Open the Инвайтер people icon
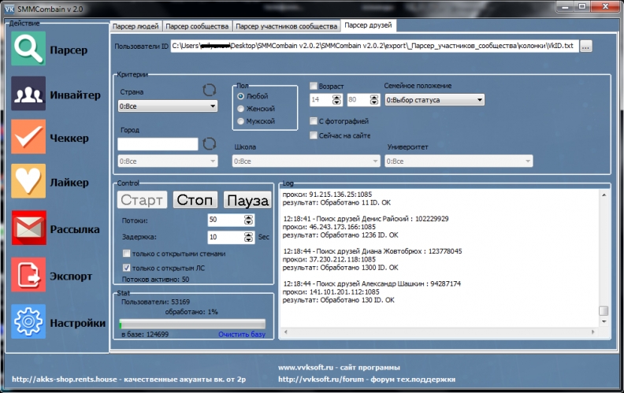Viewport: 624px width, 393px height. tap(28, 94)
